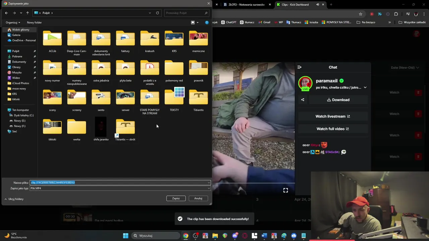Image resolution: width=429 pixels, height=241 pixels.
Task: Click the Zapisz button
Action: click(x=176, y=198)
